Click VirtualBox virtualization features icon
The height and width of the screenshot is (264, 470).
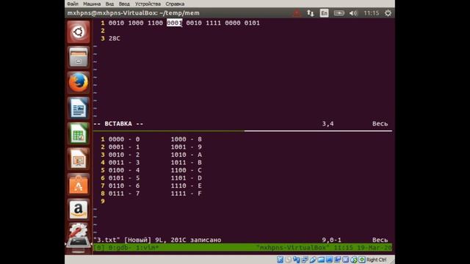pos(345,260)
